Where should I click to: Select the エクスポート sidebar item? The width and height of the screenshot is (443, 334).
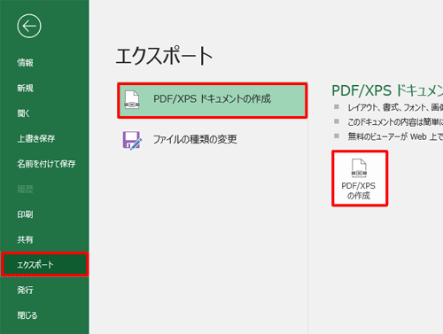[x=44, y=264]
